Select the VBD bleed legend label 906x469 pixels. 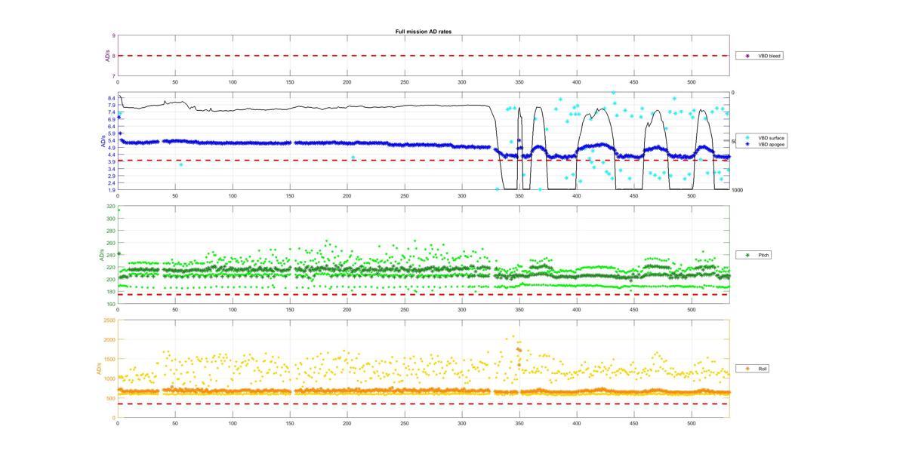click(x=769, y=56)
